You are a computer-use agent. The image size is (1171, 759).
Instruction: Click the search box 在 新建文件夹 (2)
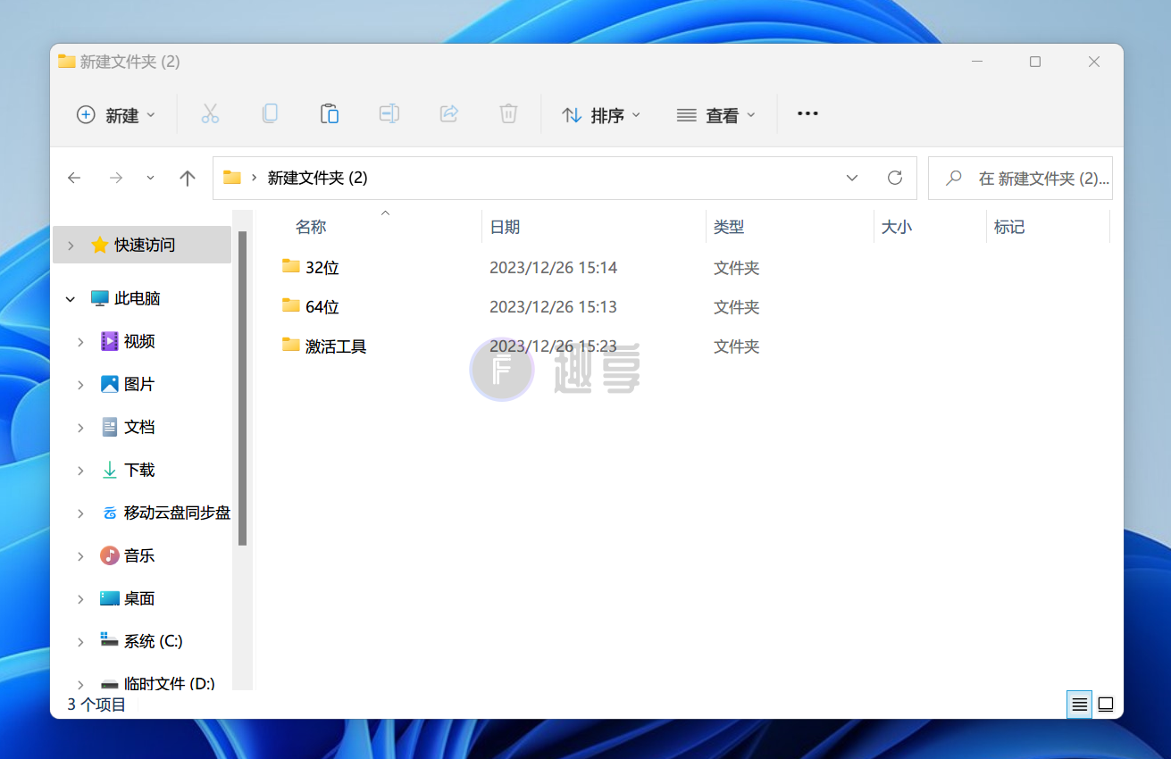coord(1020,178)
